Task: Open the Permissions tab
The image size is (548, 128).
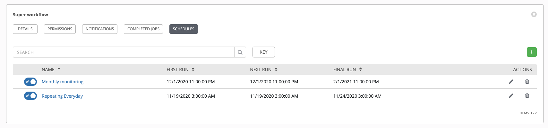Action: (x=60, y=29)
